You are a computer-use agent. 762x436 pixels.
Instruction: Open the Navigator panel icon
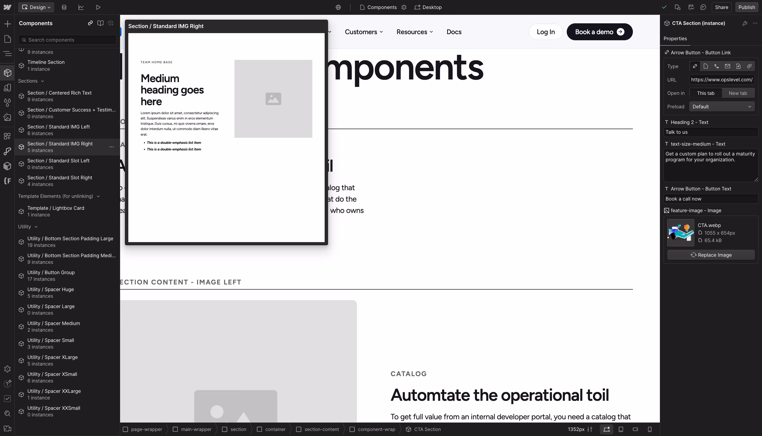tap(7, 54)
